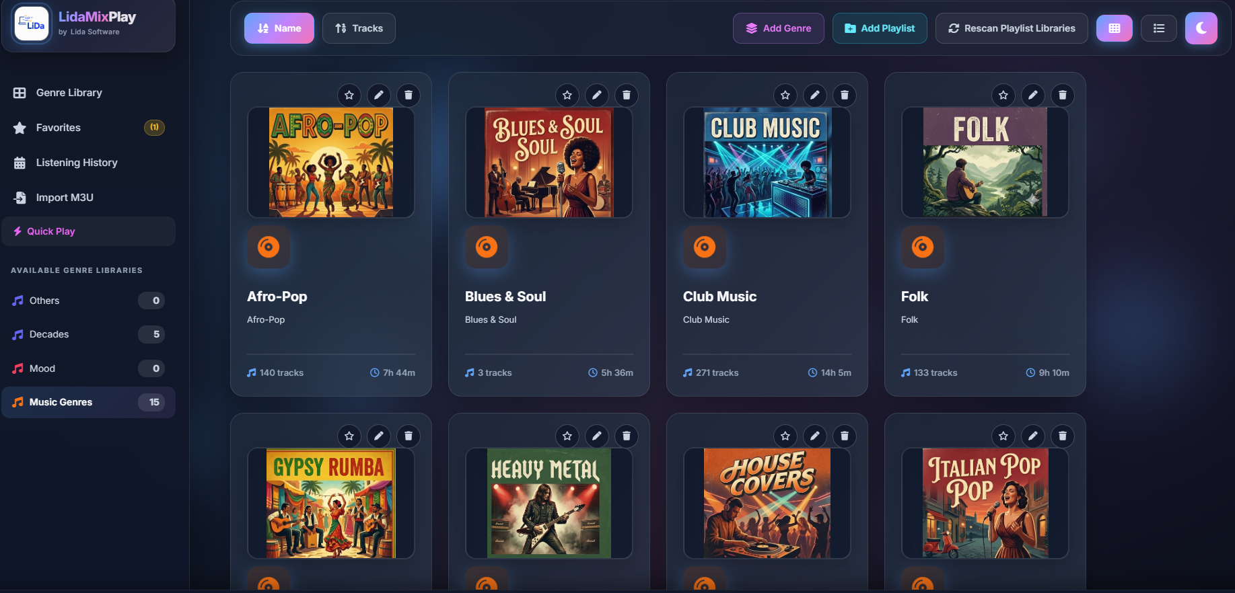
Task: Open the Afro-Pop cover thumbnail
Action: [331, 163]
